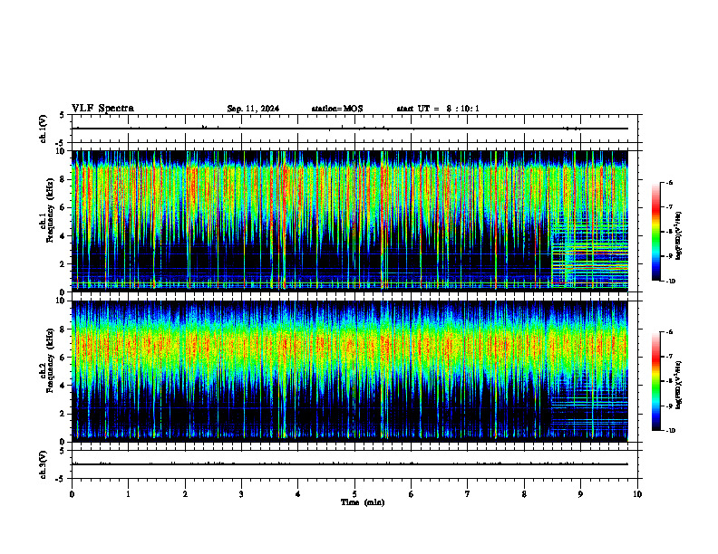718x554 pixels.
Task: Click the ch.1 color scale log(PSD) unit label
Action: pyautogui.click(x=679, y=235)
